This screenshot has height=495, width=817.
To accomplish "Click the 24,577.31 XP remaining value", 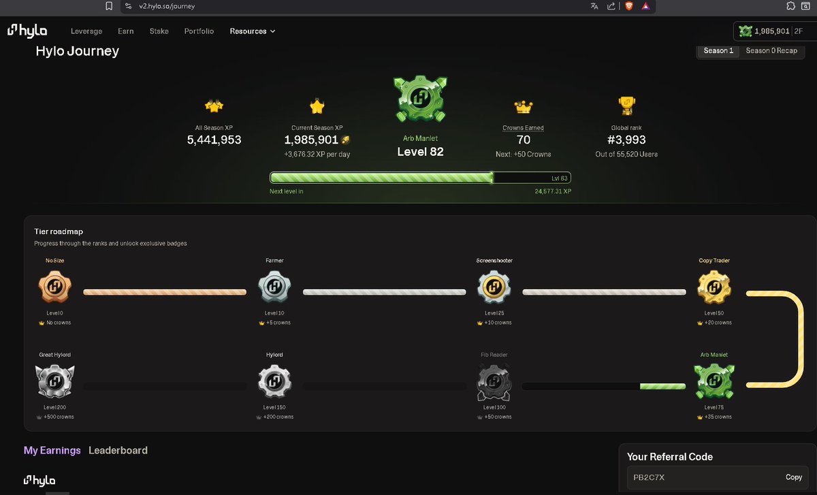I will [553, 192].
